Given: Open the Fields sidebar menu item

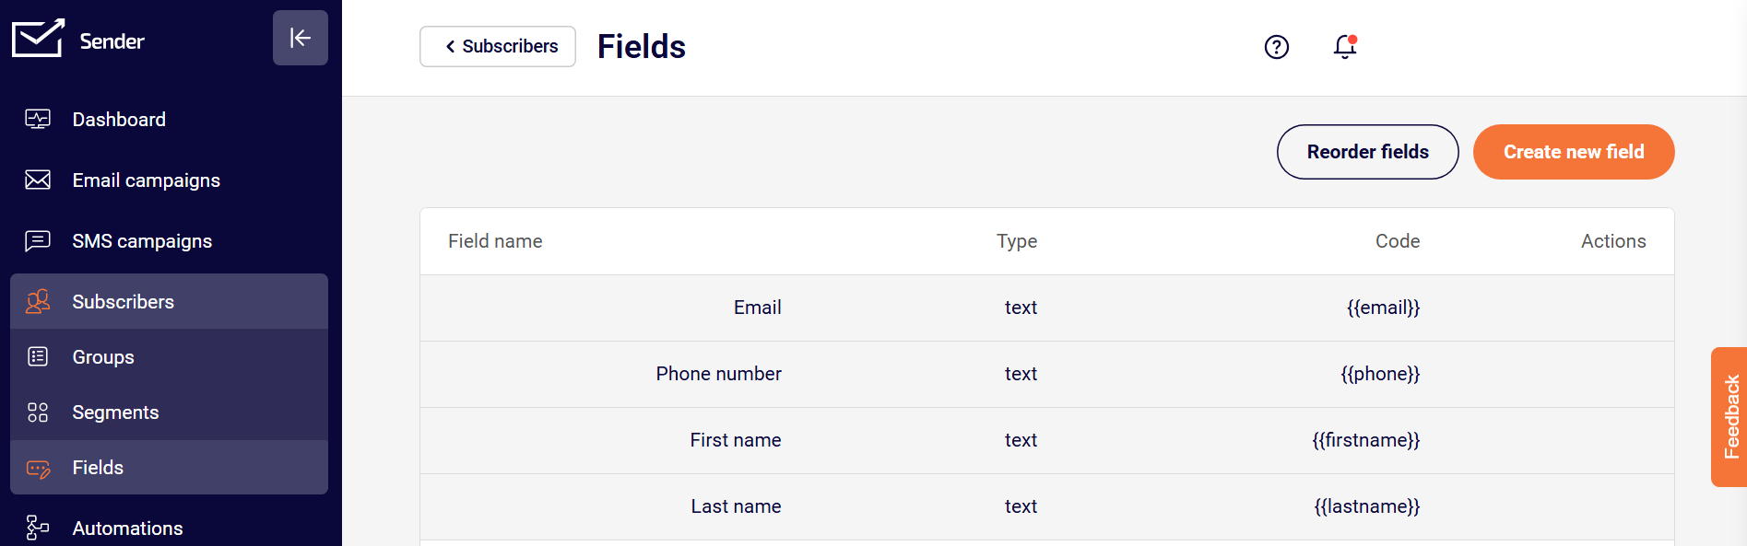Looking at the screenshot, I should click(x=98, y=468).
